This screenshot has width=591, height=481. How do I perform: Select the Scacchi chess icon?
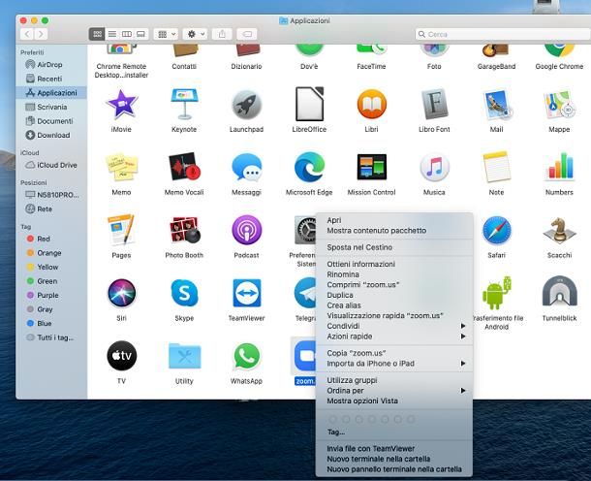(x=559, y=230)
